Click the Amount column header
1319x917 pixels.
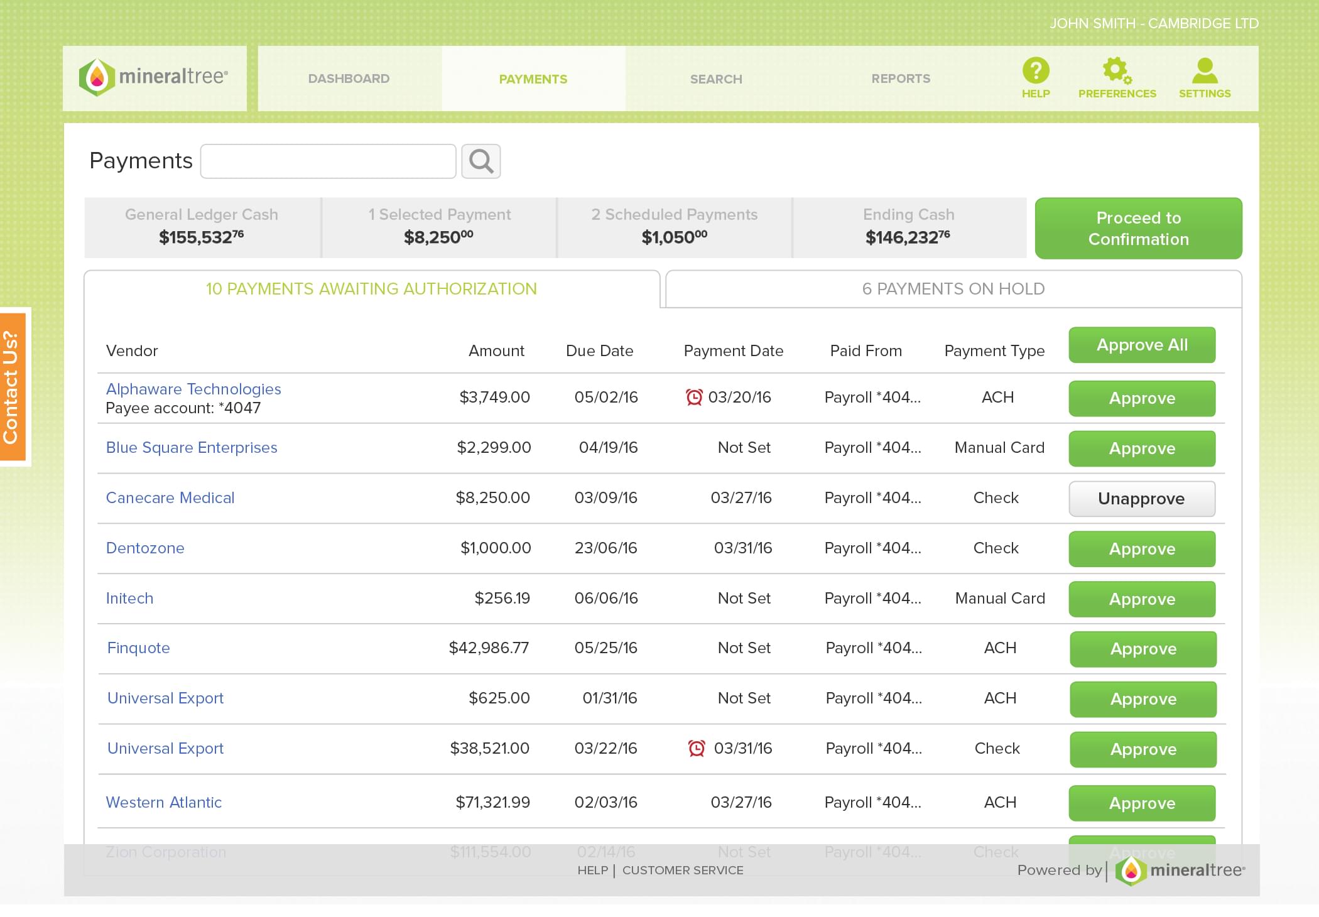click(x=496, y=350)
